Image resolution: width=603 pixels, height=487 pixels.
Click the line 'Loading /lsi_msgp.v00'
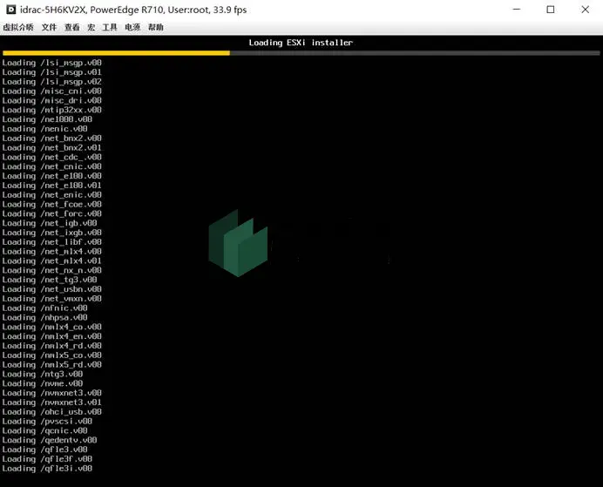(52, 63)
